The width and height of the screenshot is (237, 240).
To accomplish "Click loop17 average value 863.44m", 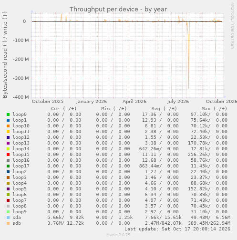I will [150, 166].
